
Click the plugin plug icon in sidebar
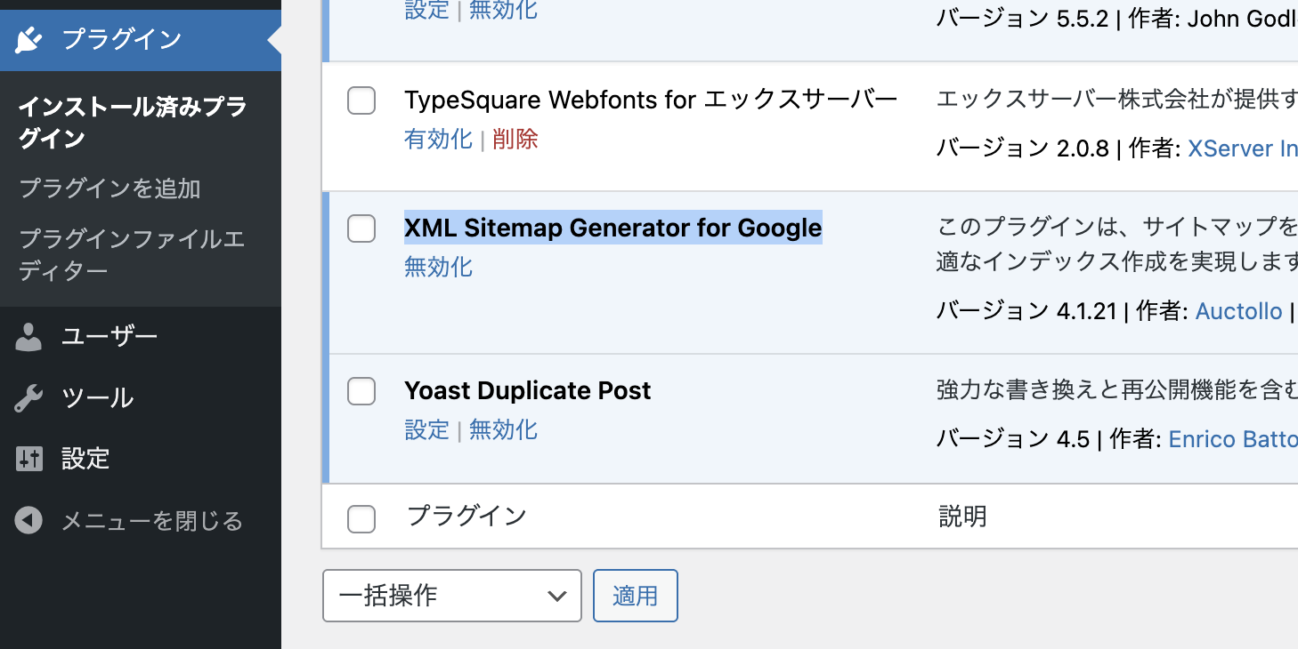[29, 40]
